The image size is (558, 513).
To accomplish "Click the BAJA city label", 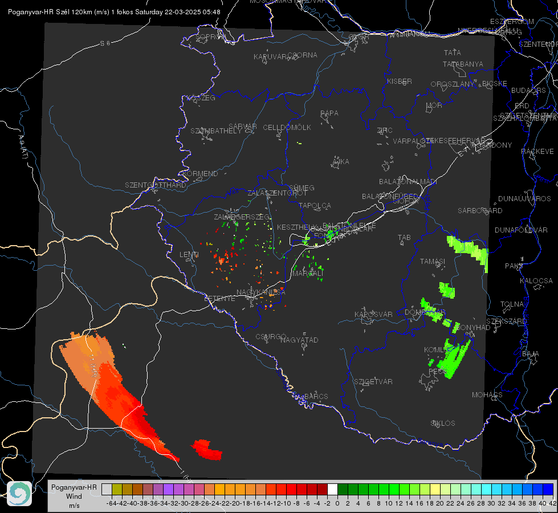I will coord(531,354).
